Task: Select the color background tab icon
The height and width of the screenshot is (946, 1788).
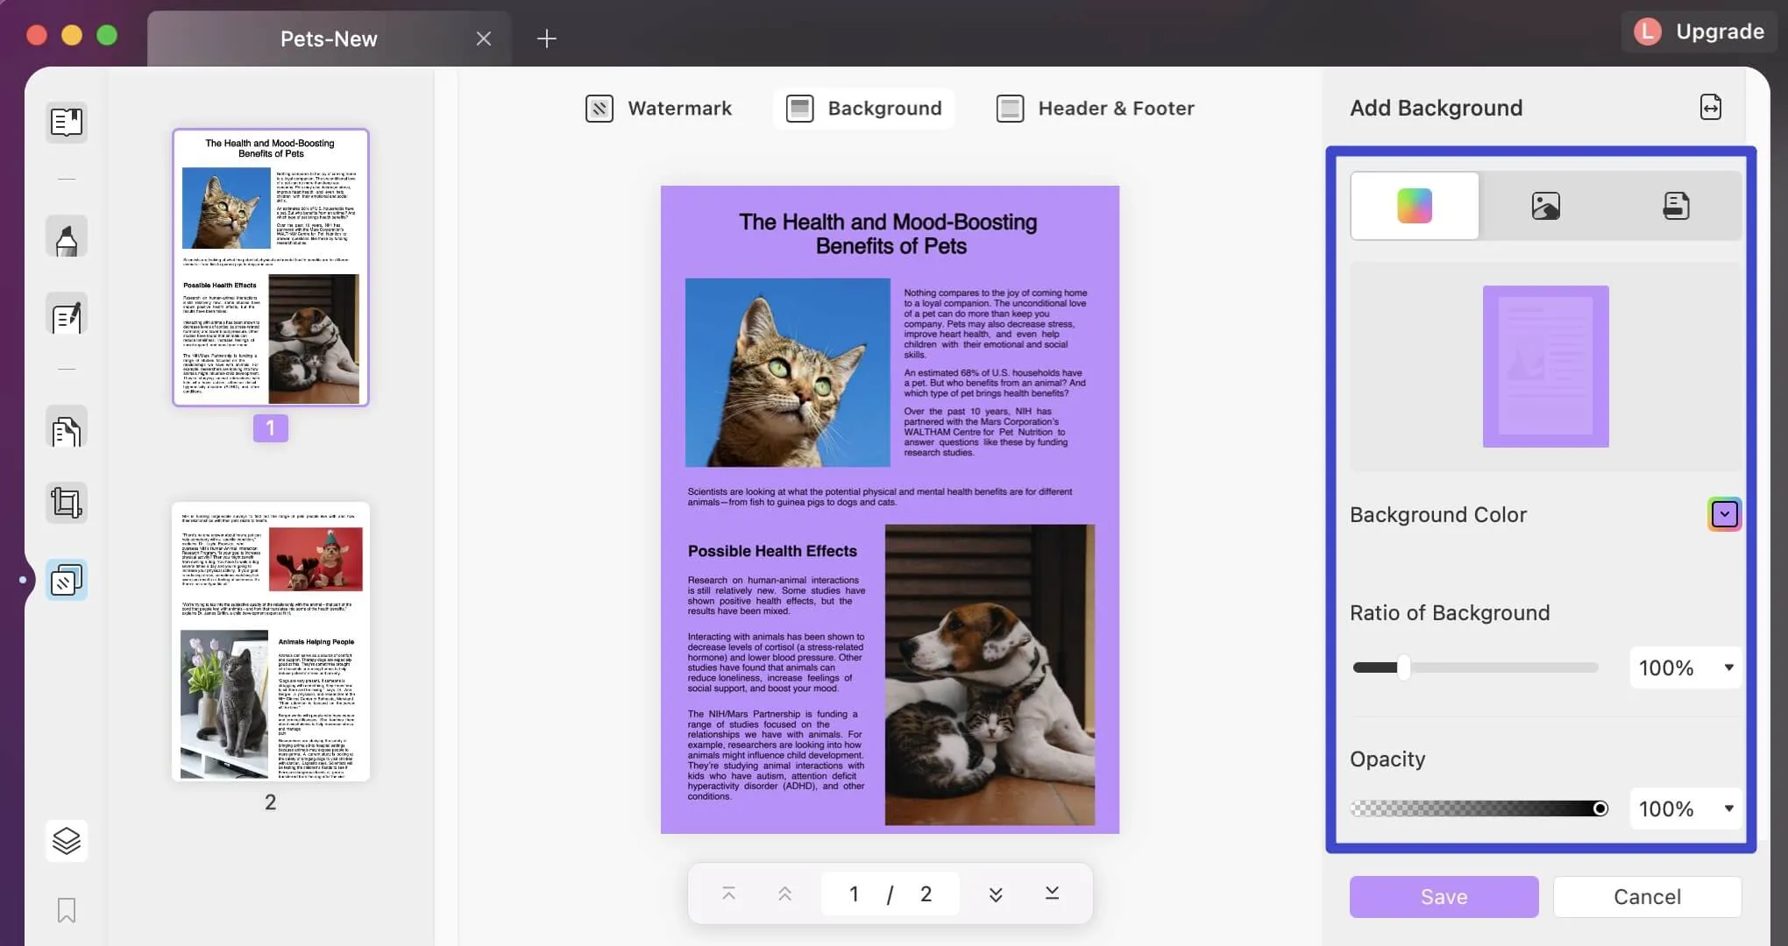Action: (x=1415, y=205)
